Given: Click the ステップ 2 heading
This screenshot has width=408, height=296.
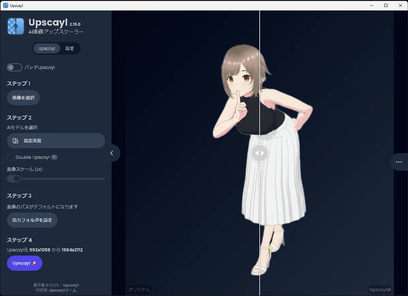Looking at the screenshot, I should [19, 118].
